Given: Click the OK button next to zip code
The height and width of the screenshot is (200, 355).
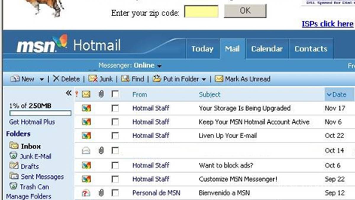Looking at the screenshot, I should 245,11.
